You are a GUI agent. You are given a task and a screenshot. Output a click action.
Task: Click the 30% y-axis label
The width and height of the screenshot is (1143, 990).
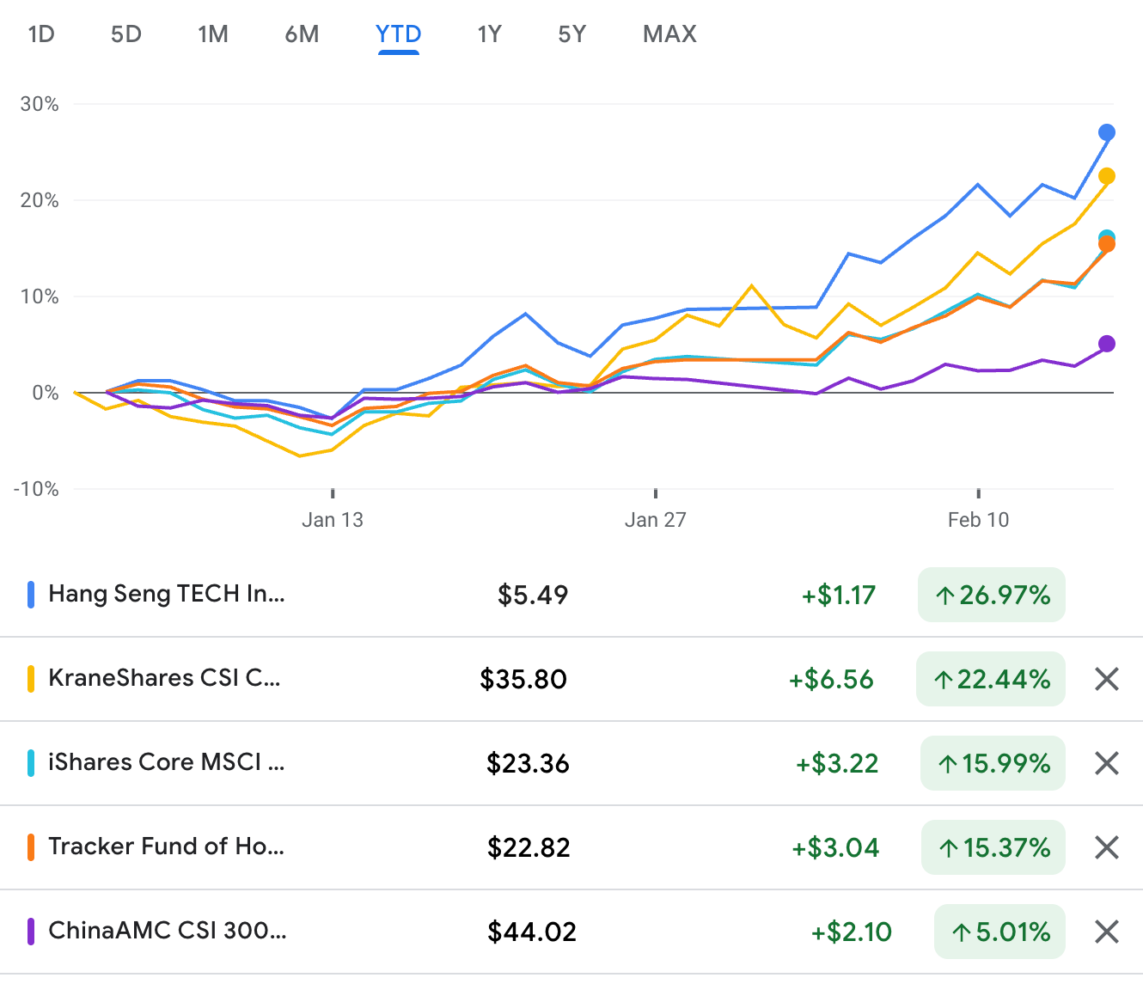40,104
